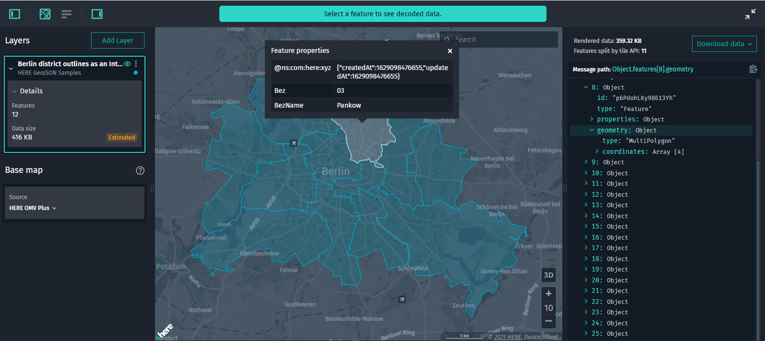Close the Feature properties popup
This screenshot has height=341, width=765.
pyautogui.click(x=450, y=51)
